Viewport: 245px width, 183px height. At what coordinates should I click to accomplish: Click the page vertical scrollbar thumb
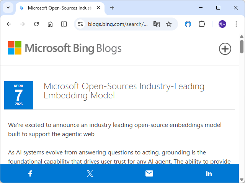242,47
